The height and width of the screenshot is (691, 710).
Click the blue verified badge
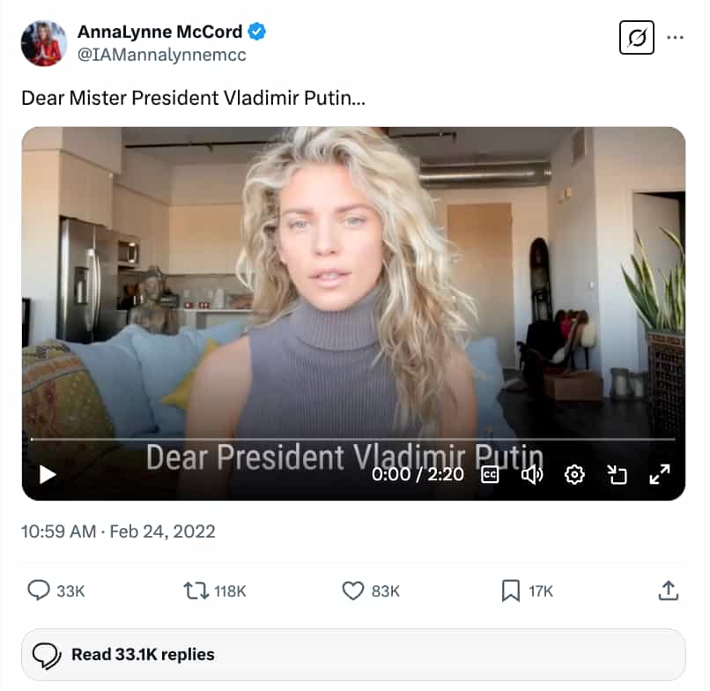point(257,32)
